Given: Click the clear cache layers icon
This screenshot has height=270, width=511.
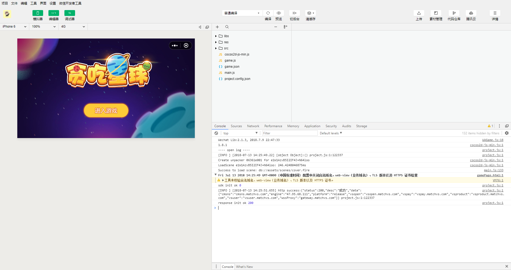Looking at the screenshot, I should pyautogui.click(x=311, y=13).
